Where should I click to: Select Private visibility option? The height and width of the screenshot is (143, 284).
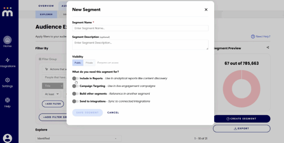(89, 63)
